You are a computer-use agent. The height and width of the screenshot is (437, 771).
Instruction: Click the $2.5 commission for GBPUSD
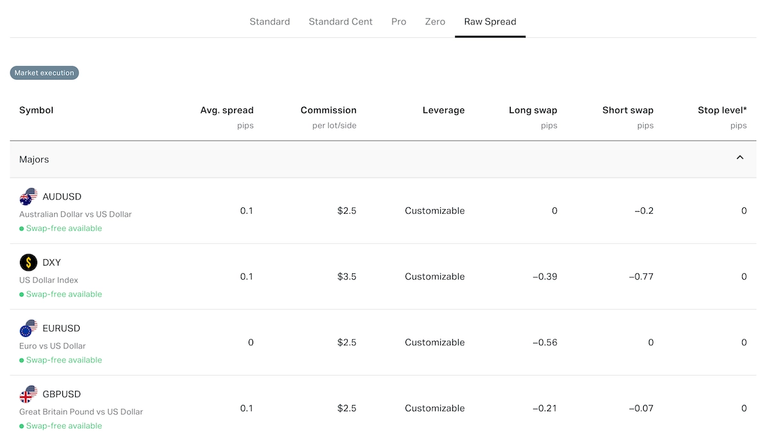pos(347,408)
